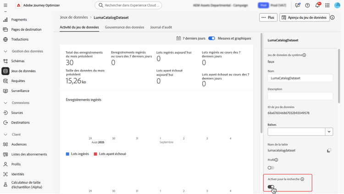
Task: Click the Pages de destination icon
Action: pyautogui.click(x=6, y=30)
